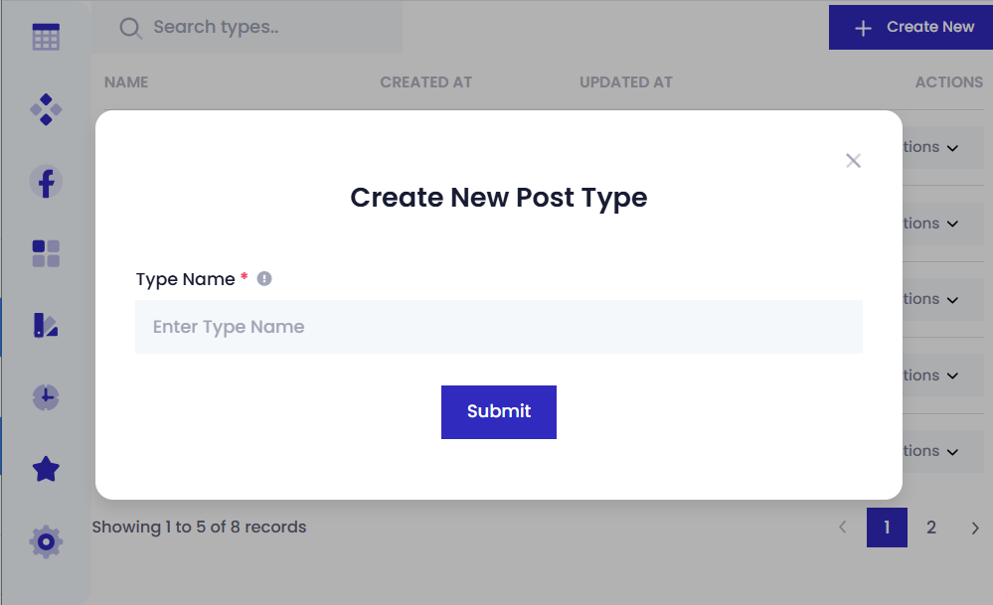The width and height of the screenshot is (993, 605).
Task: Expand the first row Actions dropdown
Action: click(x=931, y=147)
